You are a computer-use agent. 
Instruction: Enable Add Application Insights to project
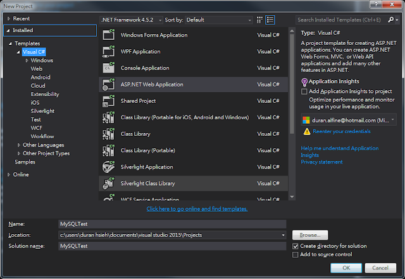click(x=304, y=92)
